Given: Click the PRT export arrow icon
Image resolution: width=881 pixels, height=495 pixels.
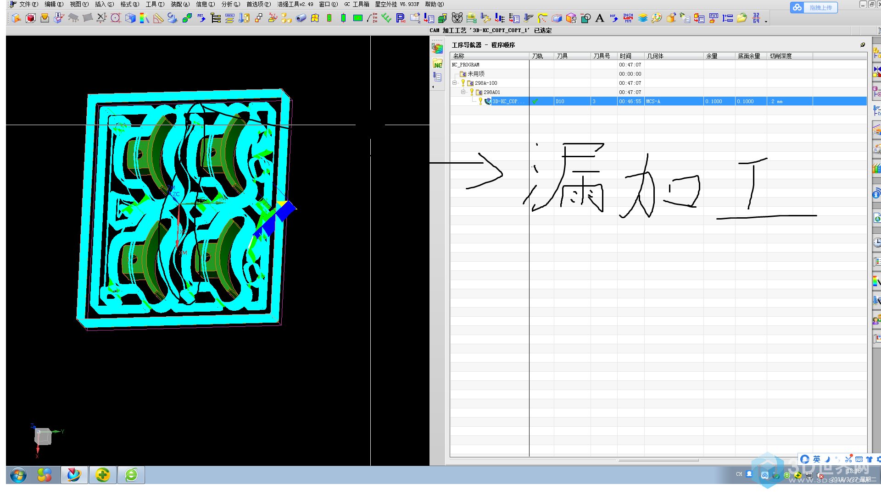Looking at the screenshot, I should 201,18.
